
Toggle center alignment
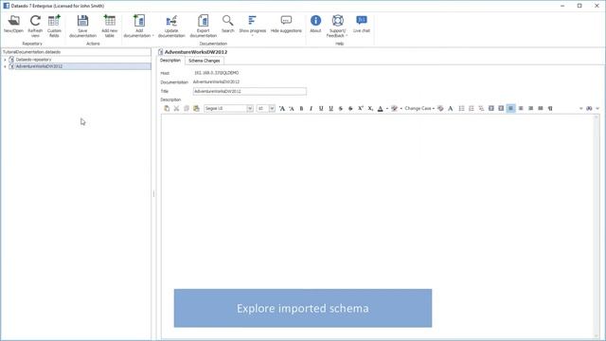tap(521, 109)
